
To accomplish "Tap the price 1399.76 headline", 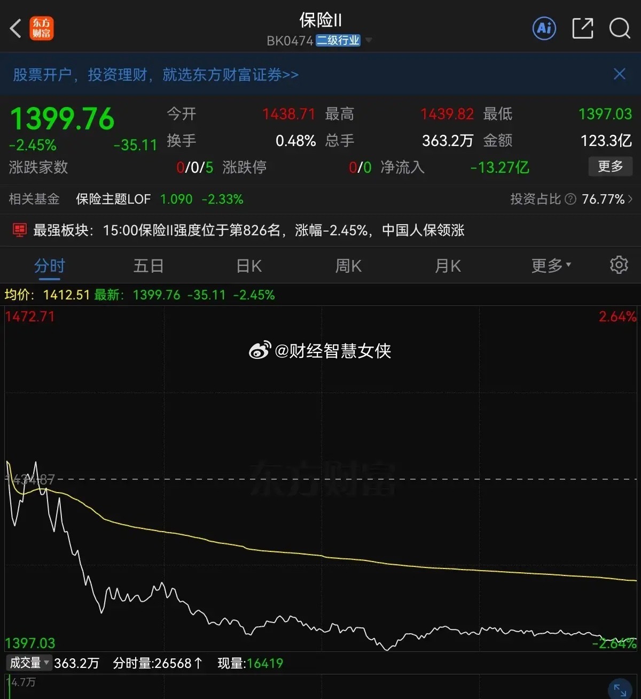I will tap(62, 119).
